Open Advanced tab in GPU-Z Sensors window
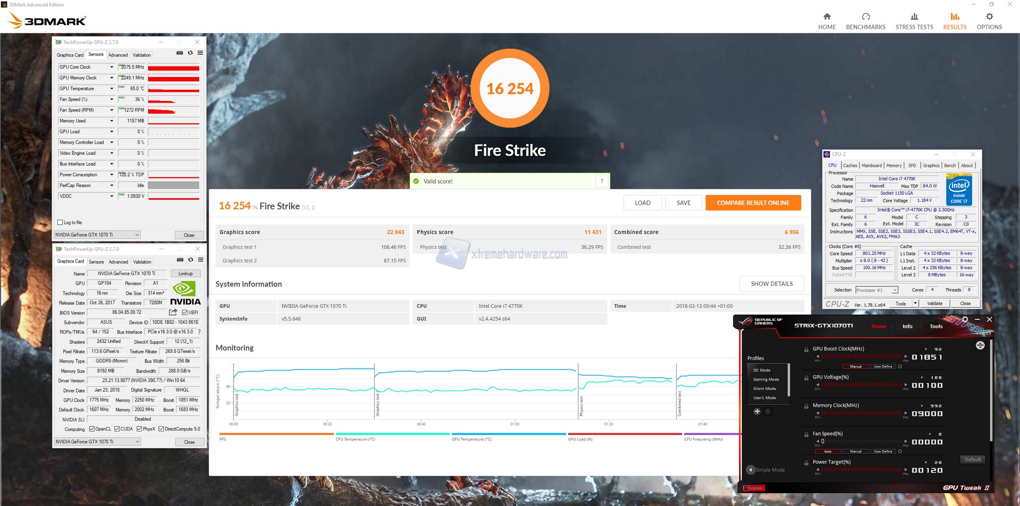Screen dimensions: 1020x506 pos(118,55)
